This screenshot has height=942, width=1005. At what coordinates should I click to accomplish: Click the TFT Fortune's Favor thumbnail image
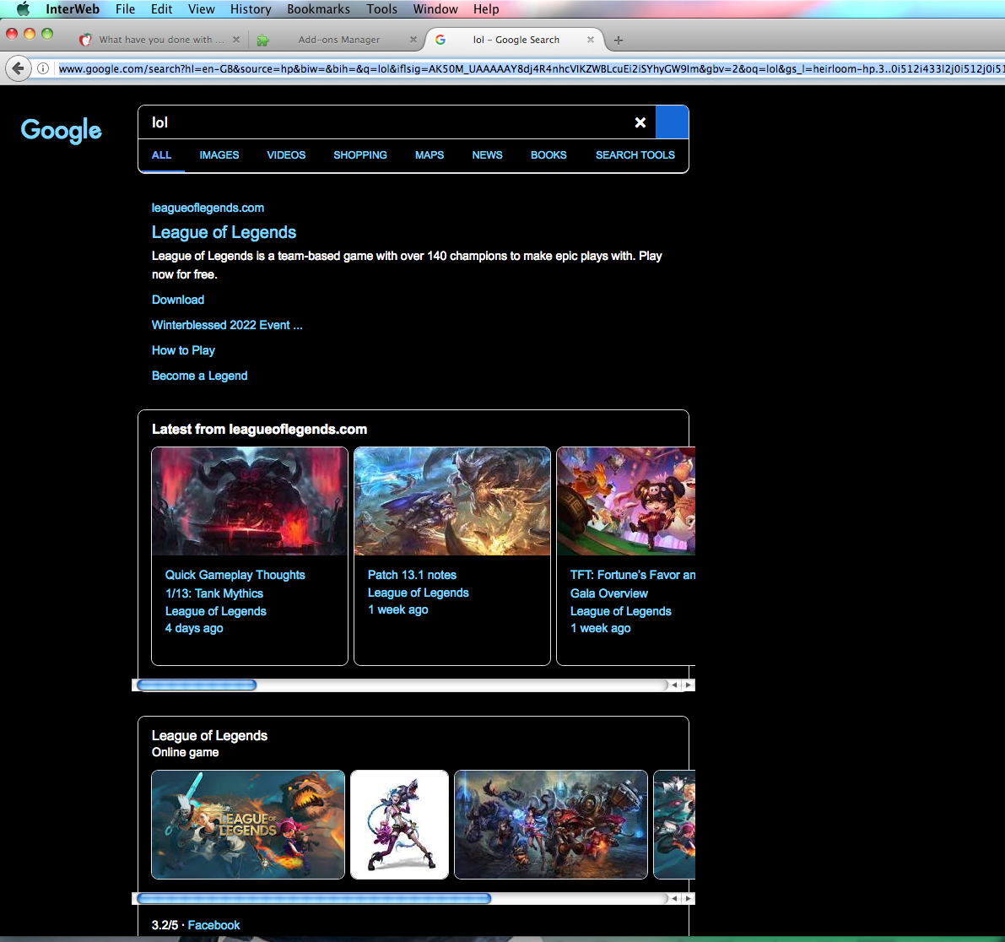[626, 501]
